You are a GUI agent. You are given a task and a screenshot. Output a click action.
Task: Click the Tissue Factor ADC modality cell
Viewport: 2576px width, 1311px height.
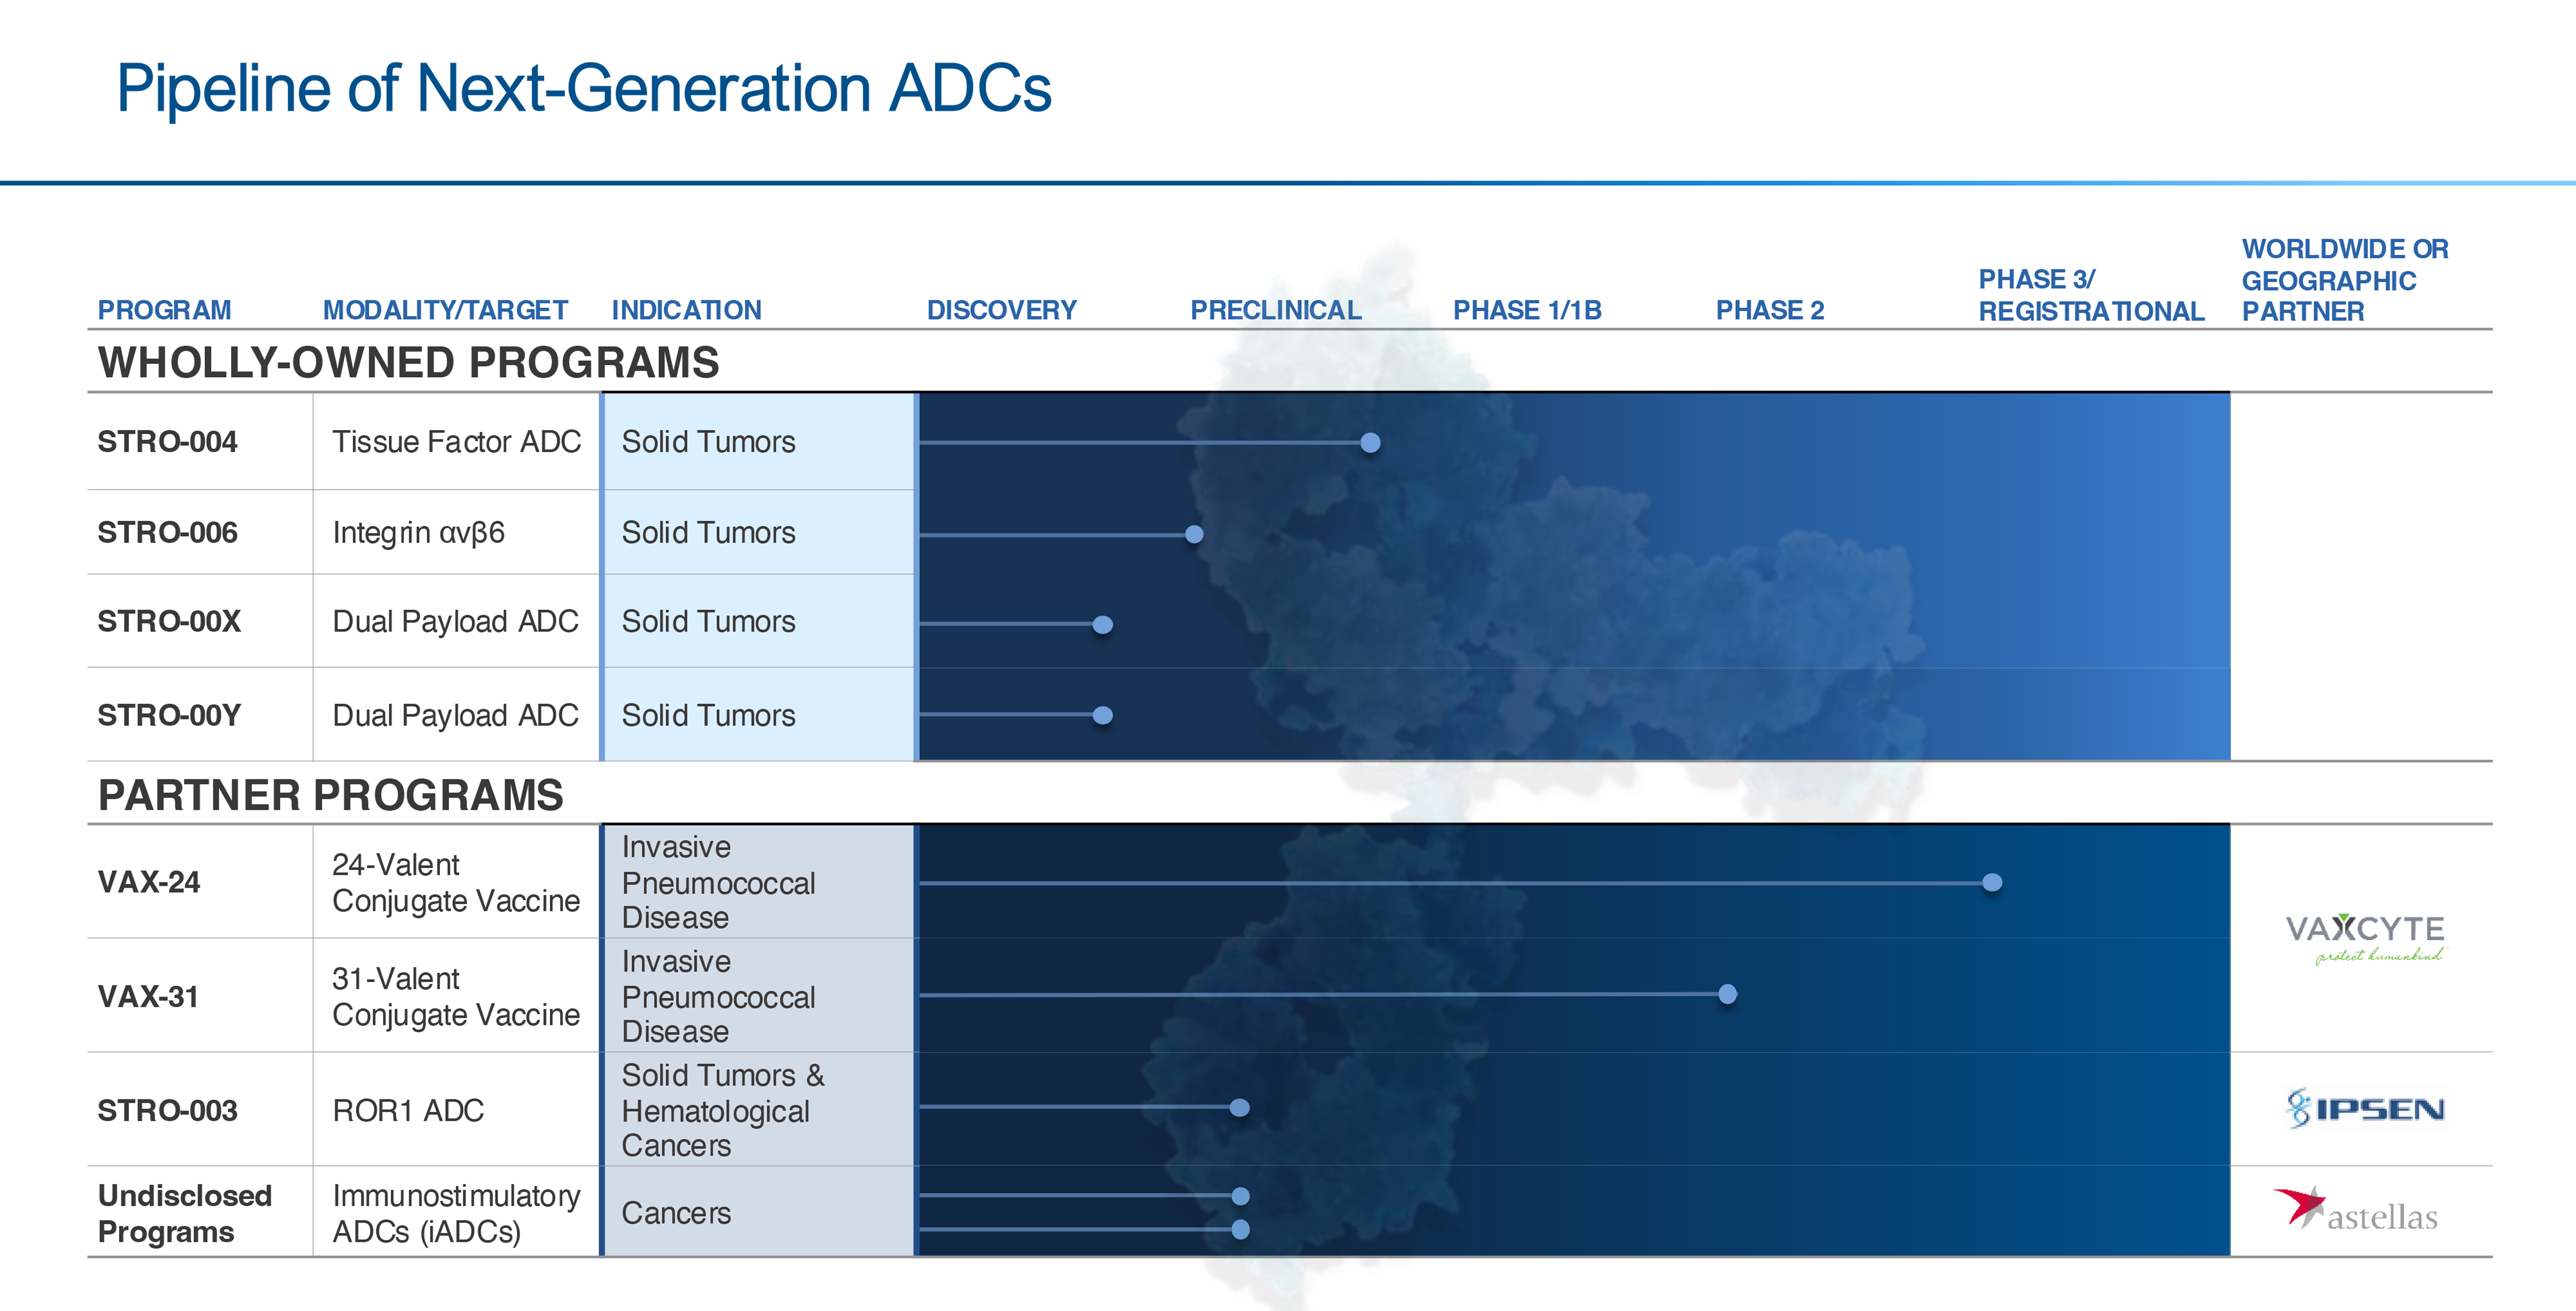(x=456, y=441)
